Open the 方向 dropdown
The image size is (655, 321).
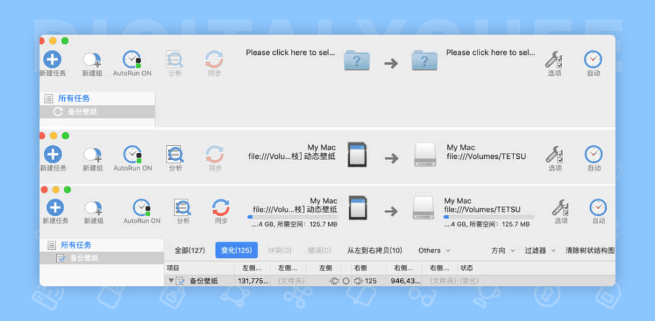[503, 250]
